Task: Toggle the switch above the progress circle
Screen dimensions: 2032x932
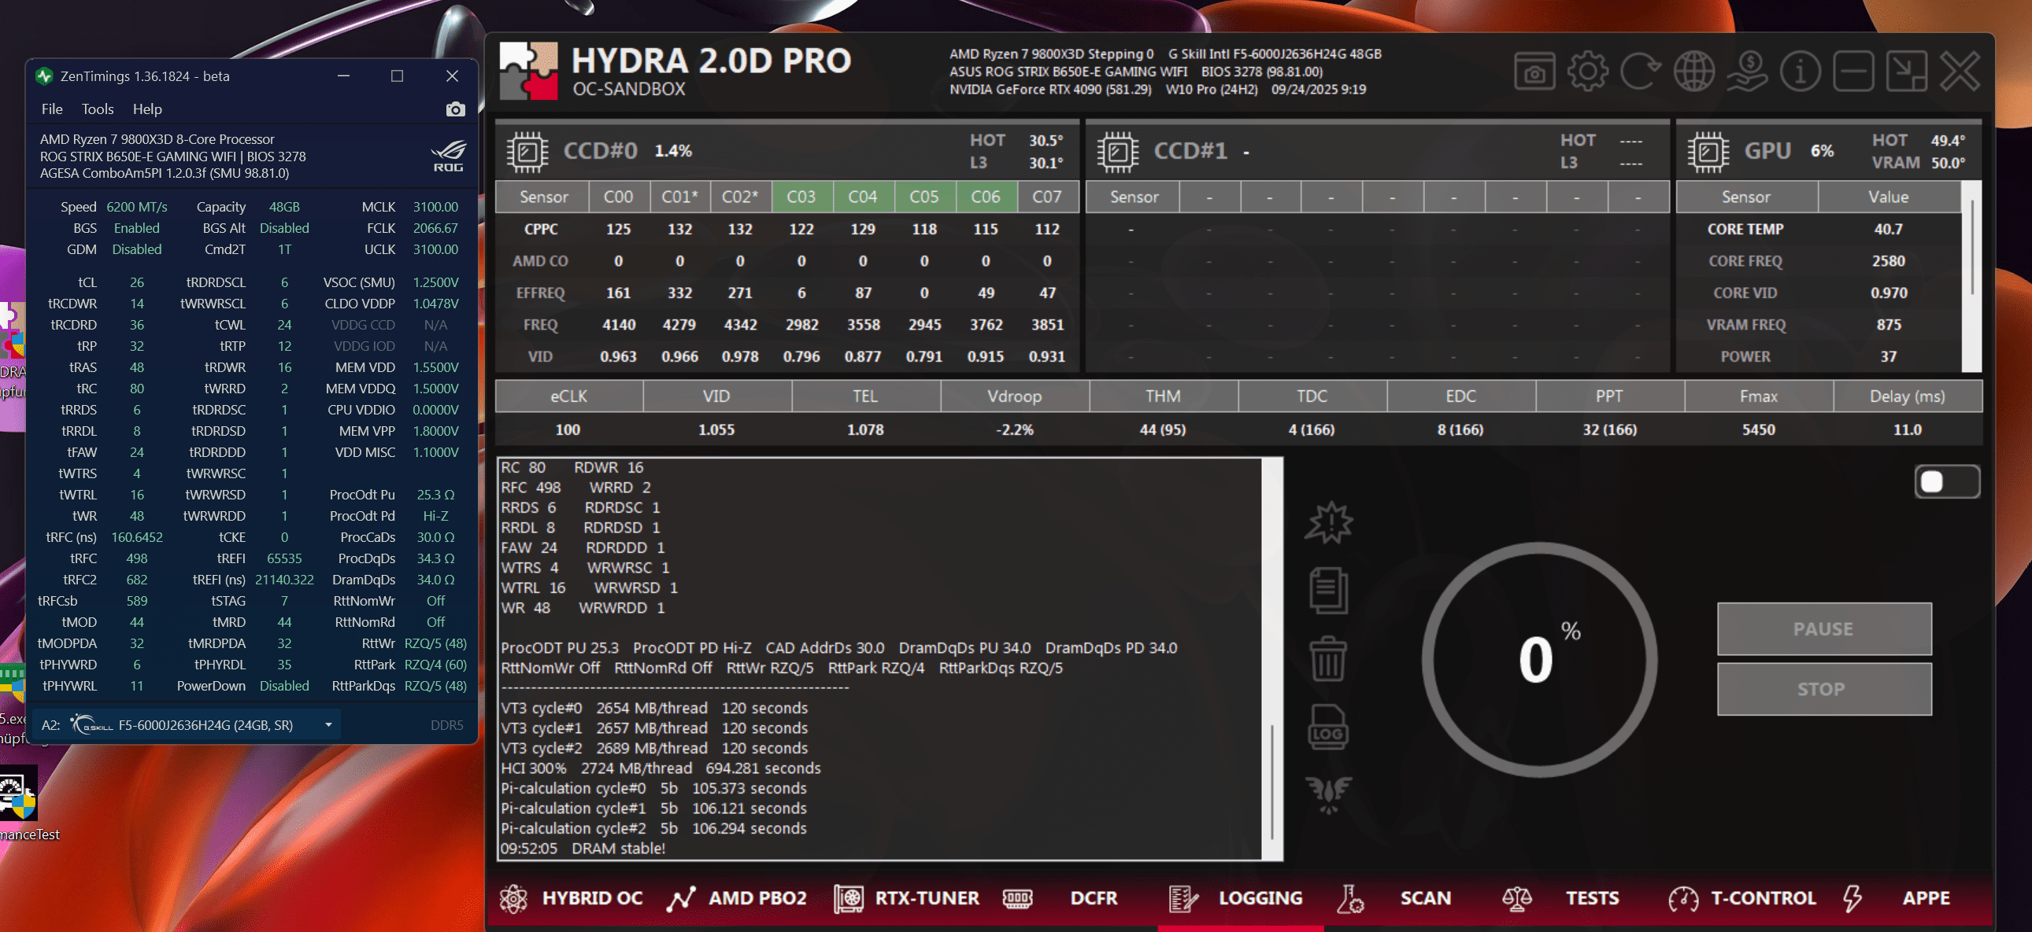Action: tap(1946, 482)
